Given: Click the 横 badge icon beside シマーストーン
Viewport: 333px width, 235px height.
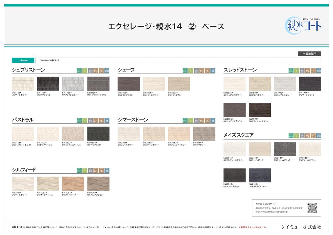Looking at the screenshot, I should (213, 120).
